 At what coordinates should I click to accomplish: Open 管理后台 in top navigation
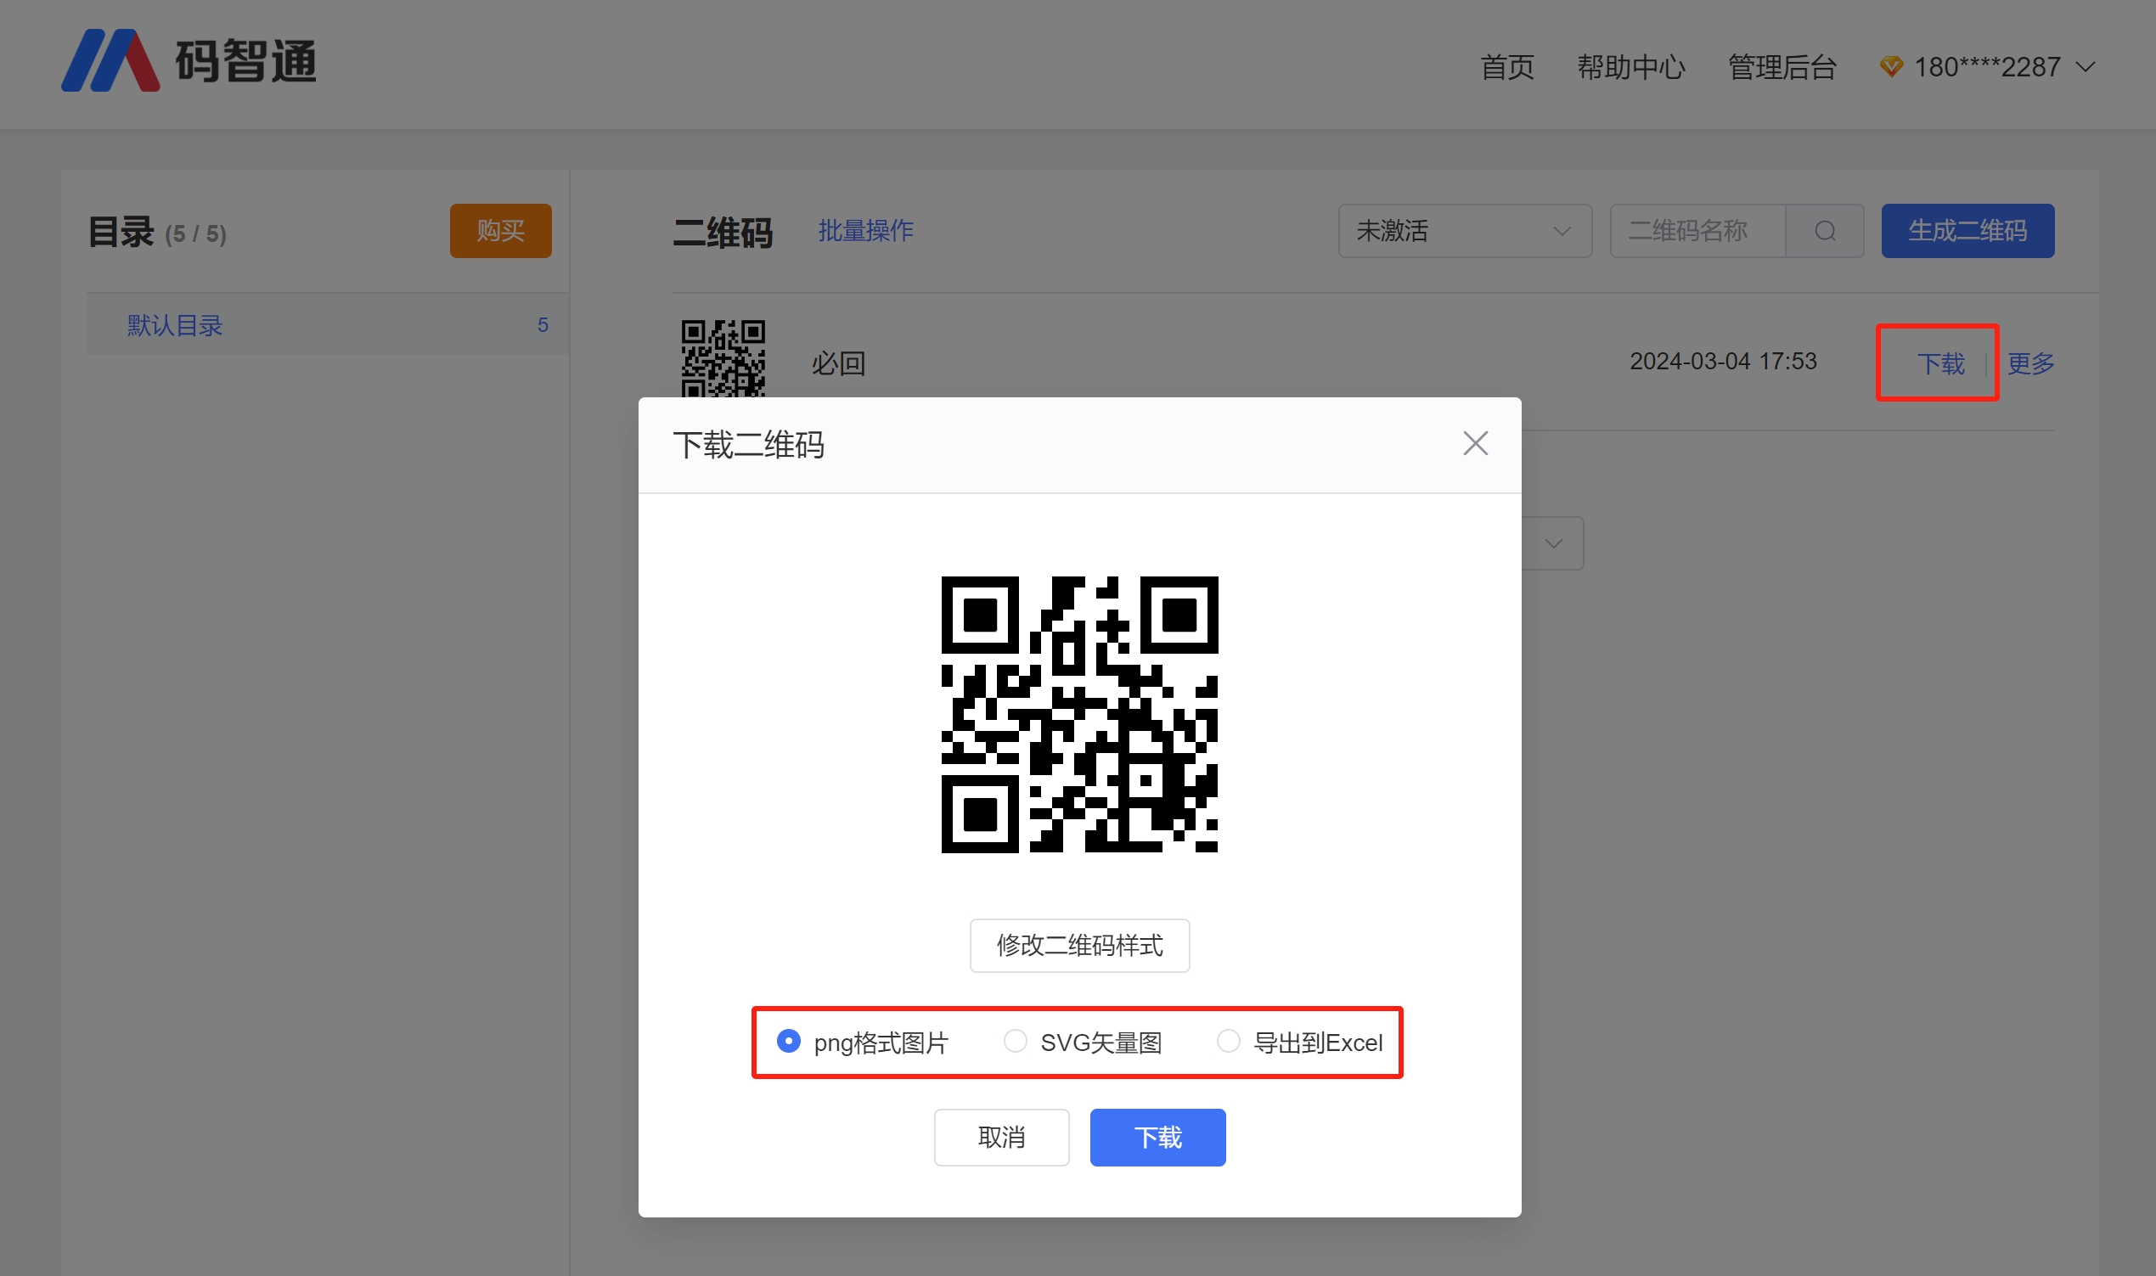[x=1782, y=67]
